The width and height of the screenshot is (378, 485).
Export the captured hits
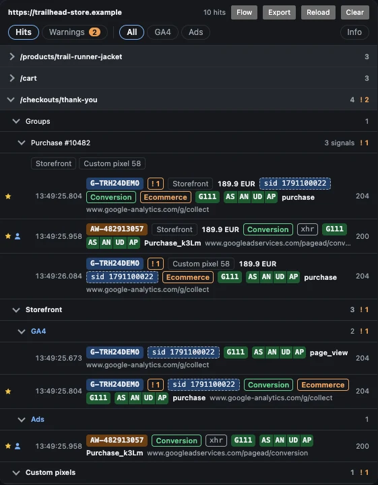point(279,12)
